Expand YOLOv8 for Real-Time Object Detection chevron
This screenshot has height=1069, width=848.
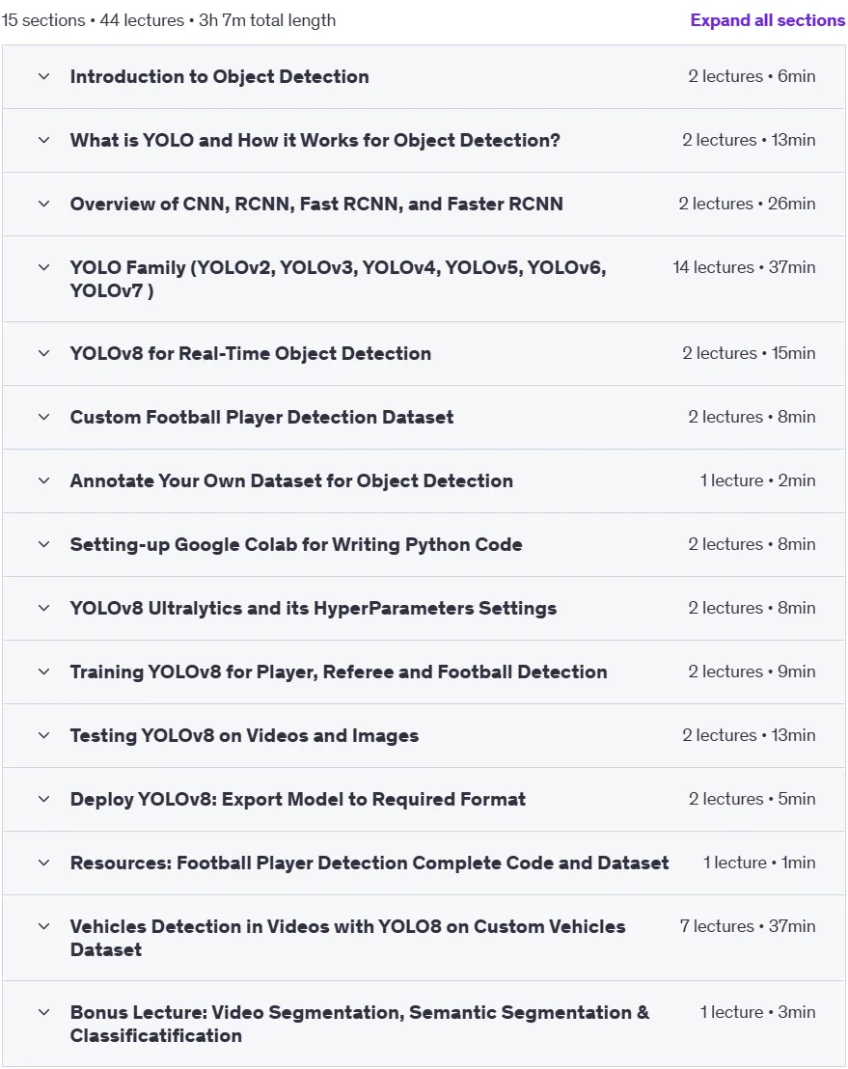point(43,353)
